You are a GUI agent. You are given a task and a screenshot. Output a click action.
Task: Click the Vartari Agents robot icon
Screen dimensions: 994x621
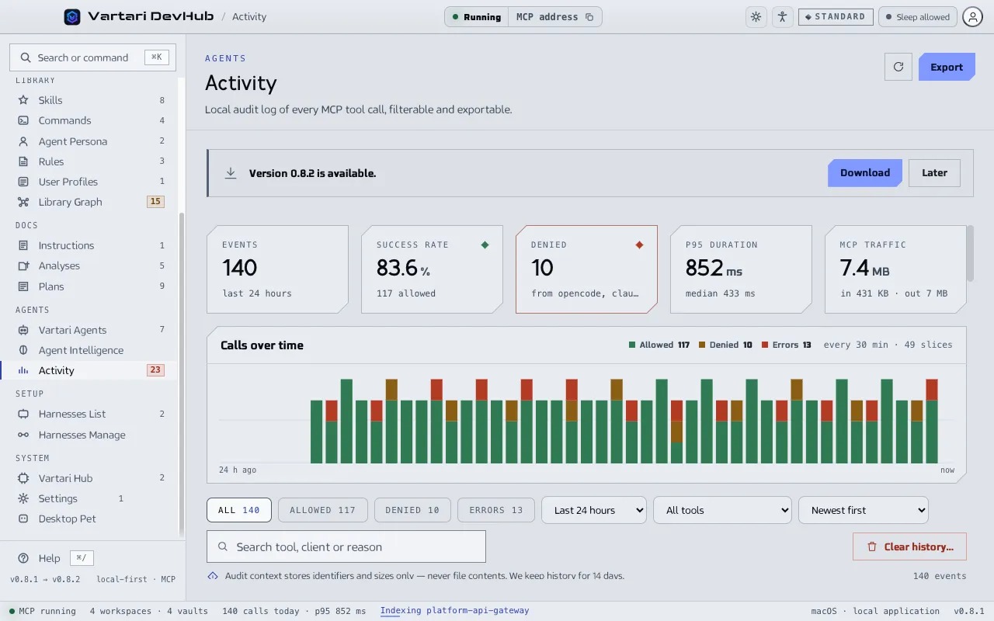tap(23, 330)
